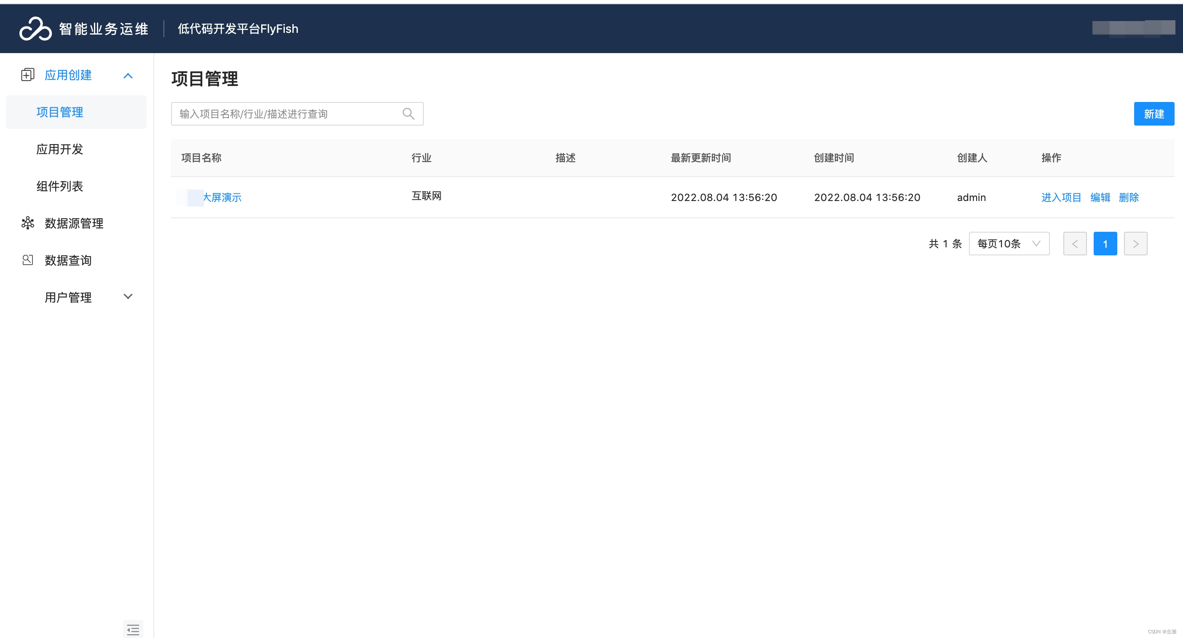Collapse the sidebar using bottom icon
The width and height of the screenshot is (1183, 638).
[133, 629]
